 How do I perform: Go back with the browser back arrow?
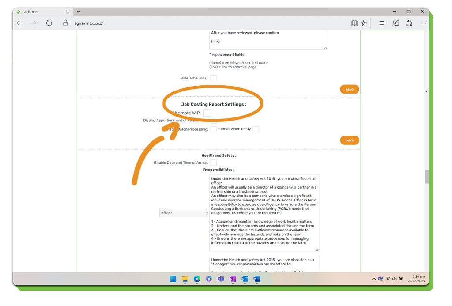(20, 23)
